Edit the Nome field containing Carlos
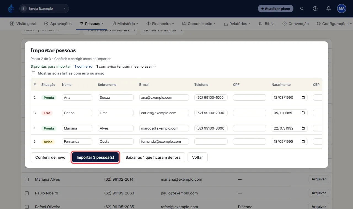Viewport: 353px width, 209px height. click(77, 113)
